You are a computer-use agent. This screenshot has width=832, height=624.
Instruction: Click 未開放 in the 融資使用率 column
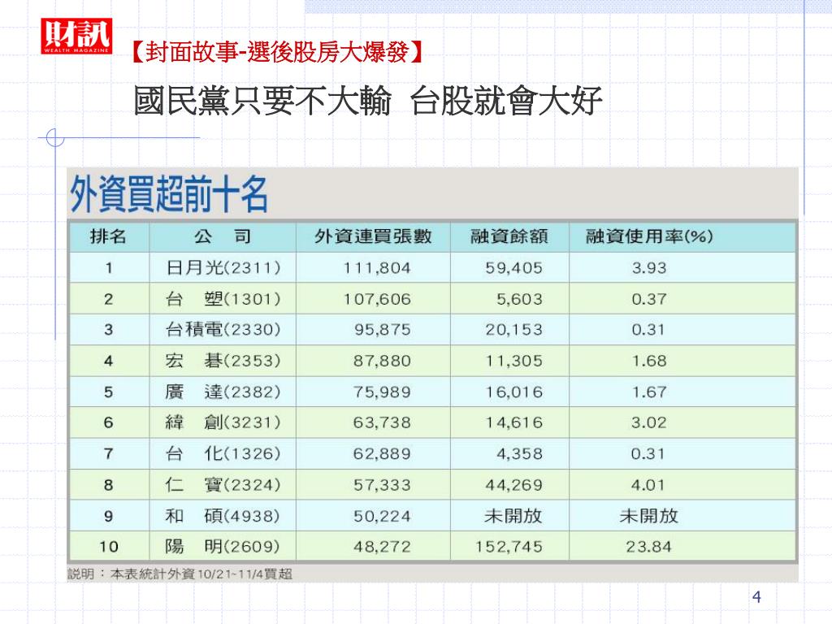(x=649, y=516)
